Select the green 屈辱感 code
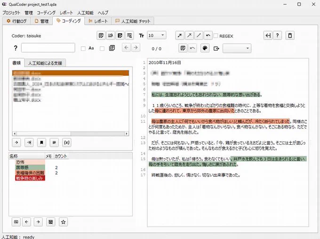 (30, 167)
